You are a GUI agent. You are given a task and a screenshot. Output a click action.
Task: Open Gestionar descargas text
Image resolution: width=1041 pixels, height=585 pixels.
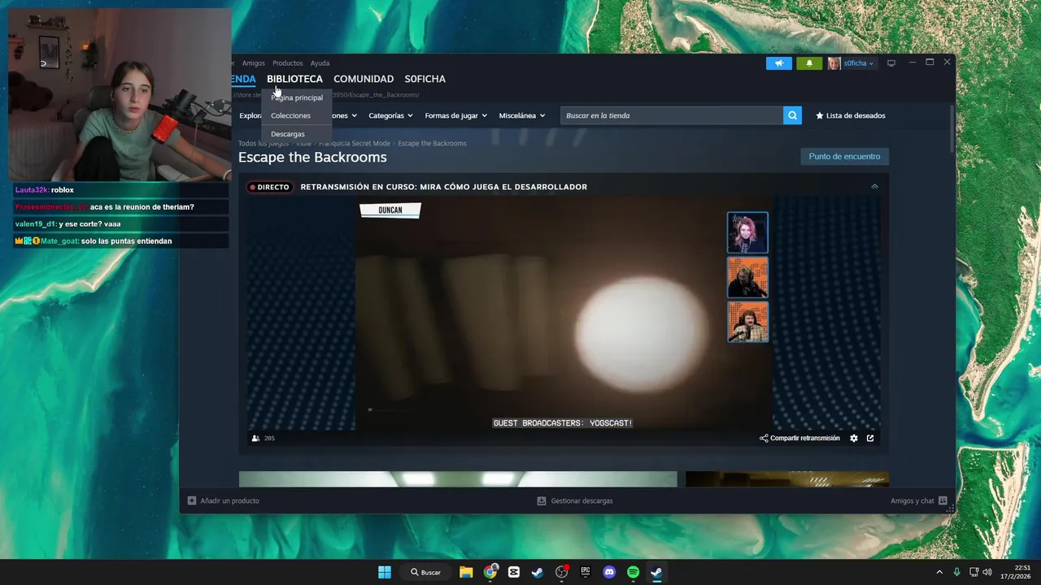click(x=581, y=500)
